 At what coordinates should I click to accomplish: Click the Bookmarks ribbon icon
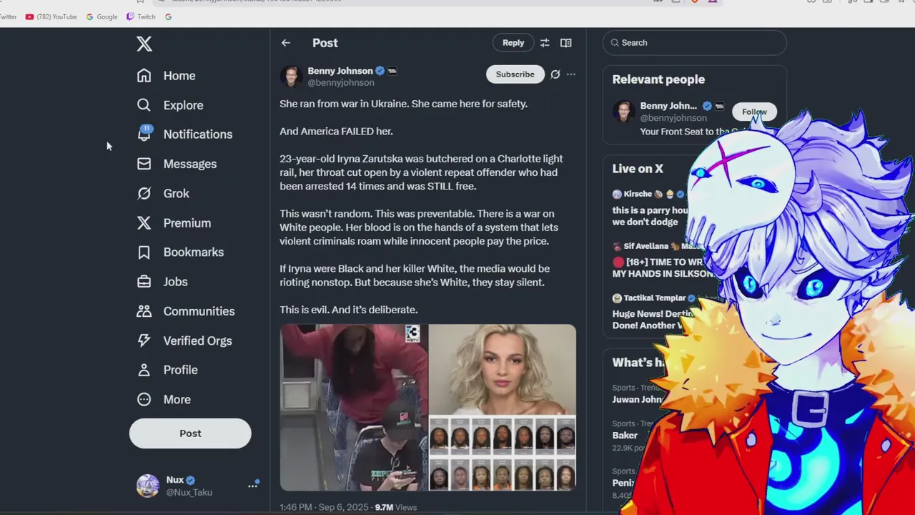[x=144, y=252]
